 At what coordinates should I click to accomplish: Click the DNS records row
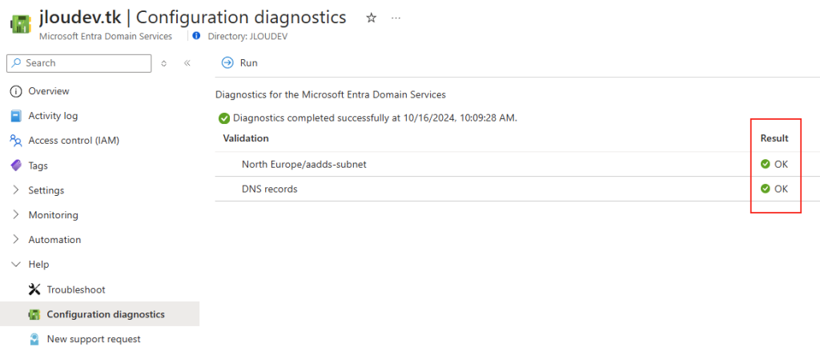[x=517, y=189]
